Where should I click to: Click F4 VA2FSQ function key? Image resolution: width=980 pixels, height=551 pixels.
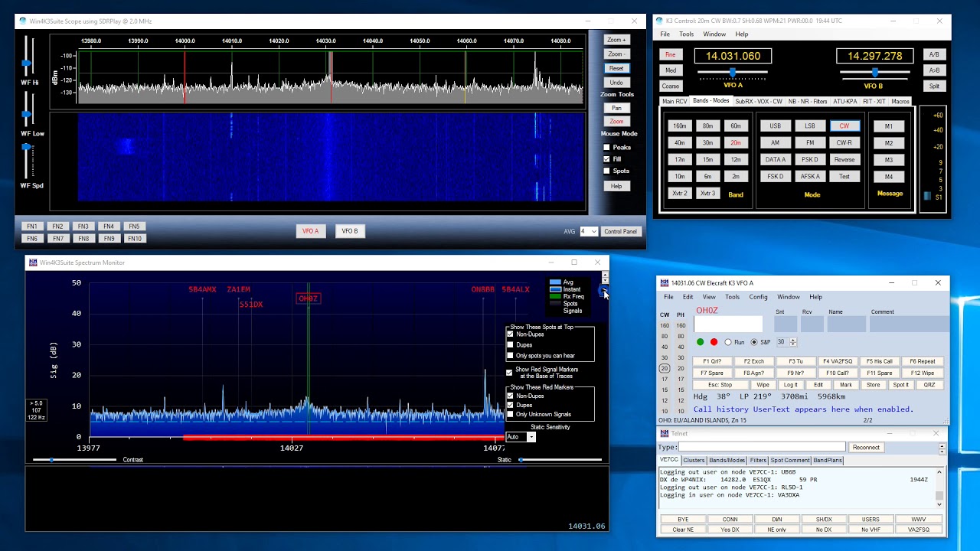[838, 361]
